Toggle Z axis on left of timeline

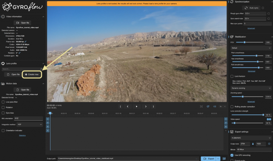point(48,131)
